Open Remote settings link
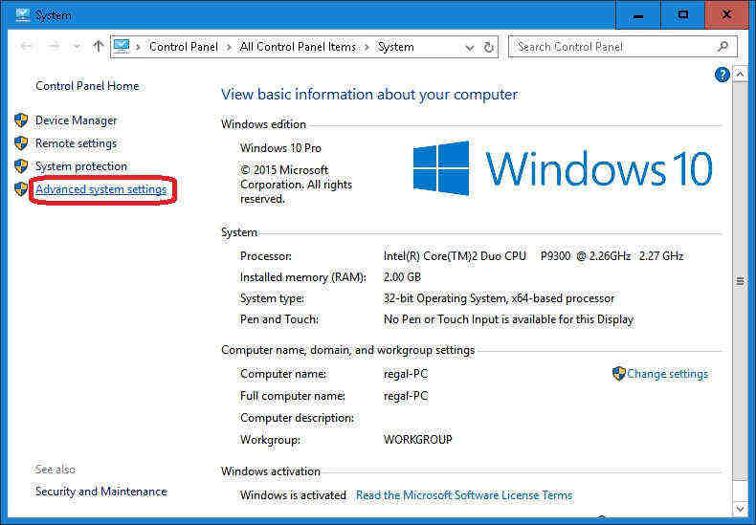The image size is (756, 525). pyautogui.click(x=77, y=143)
